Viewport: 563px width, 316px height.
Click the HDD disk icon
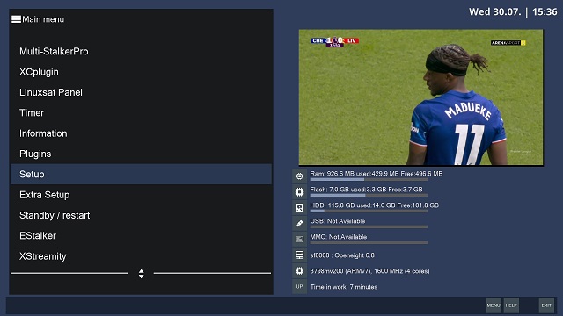[299, 208]
